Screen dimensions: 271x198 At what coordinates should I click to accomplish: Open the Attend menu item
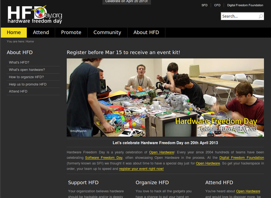coord(41,33)
